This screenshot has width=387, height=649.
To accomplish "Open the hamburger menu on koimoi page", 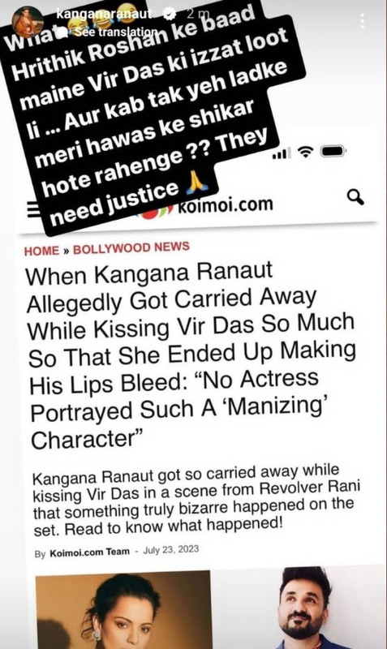I will [33, 209].
